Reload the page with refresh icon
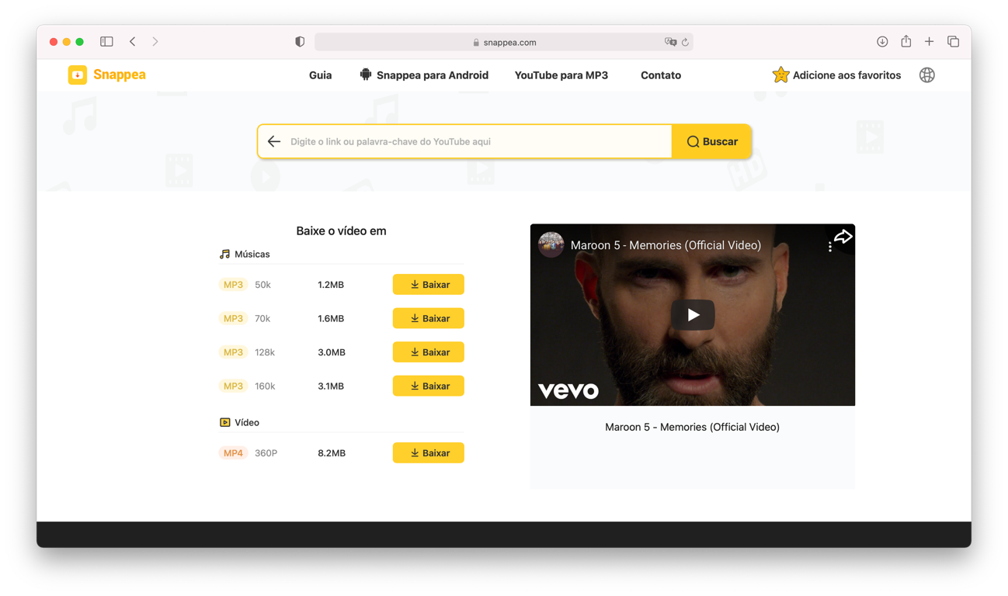1008x596 pixels. click(x=685, y=42)
